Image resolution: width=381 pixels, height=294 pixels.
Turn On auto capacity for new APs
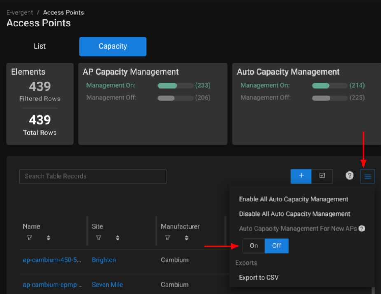tap(254, 246)
